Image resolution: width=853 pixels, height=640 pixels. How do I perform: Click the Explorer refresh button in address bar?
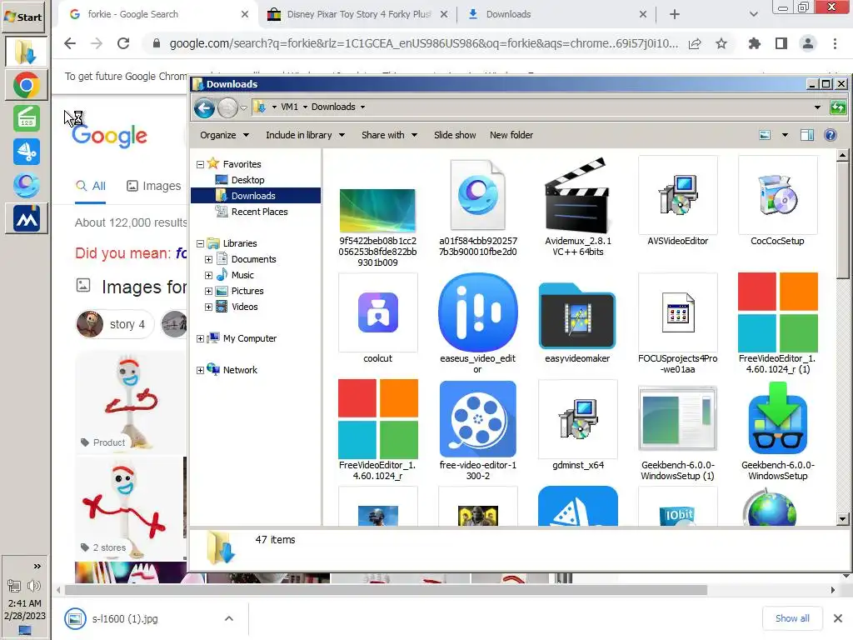point(838,107)
